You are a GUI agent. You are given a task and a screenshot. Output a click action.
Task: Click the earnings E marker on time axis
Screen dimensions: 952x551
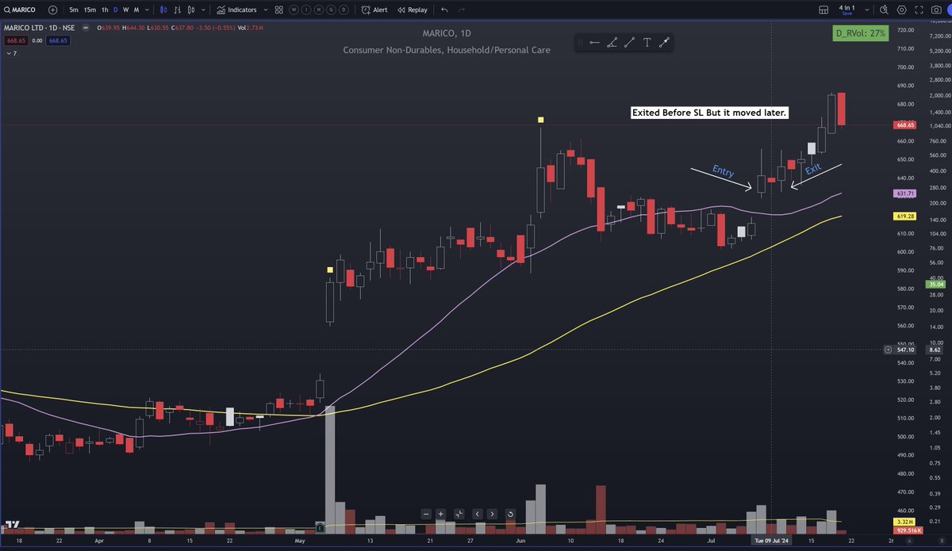321,527
